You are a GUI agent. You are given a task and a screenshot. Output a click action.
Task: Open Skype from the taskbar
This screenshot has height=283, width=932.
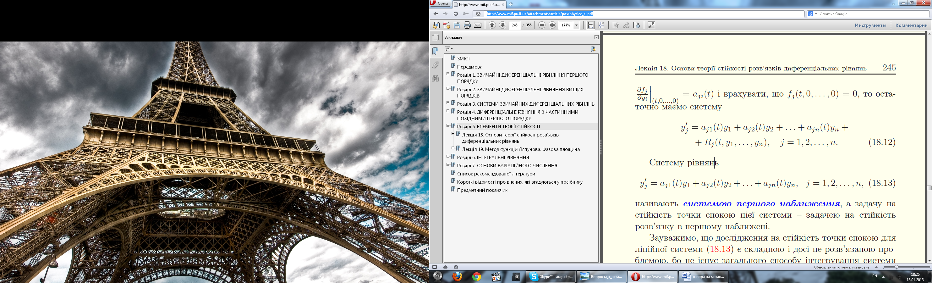pyautogui.click(x=551, y=277)
